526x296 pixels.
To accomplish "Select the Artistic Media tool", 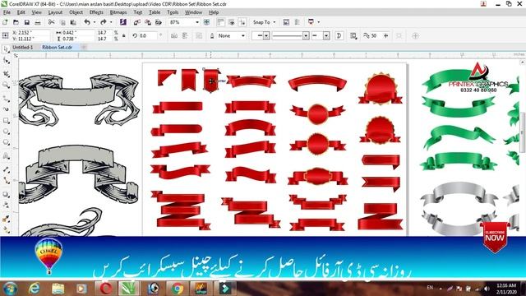I will (x=6, y=109).
